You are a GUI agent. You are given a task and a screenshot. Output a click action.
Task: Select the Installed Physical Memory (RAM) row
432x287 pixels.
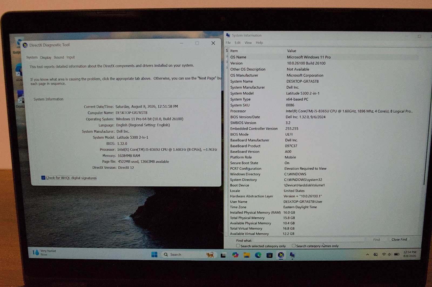[324, 212]
